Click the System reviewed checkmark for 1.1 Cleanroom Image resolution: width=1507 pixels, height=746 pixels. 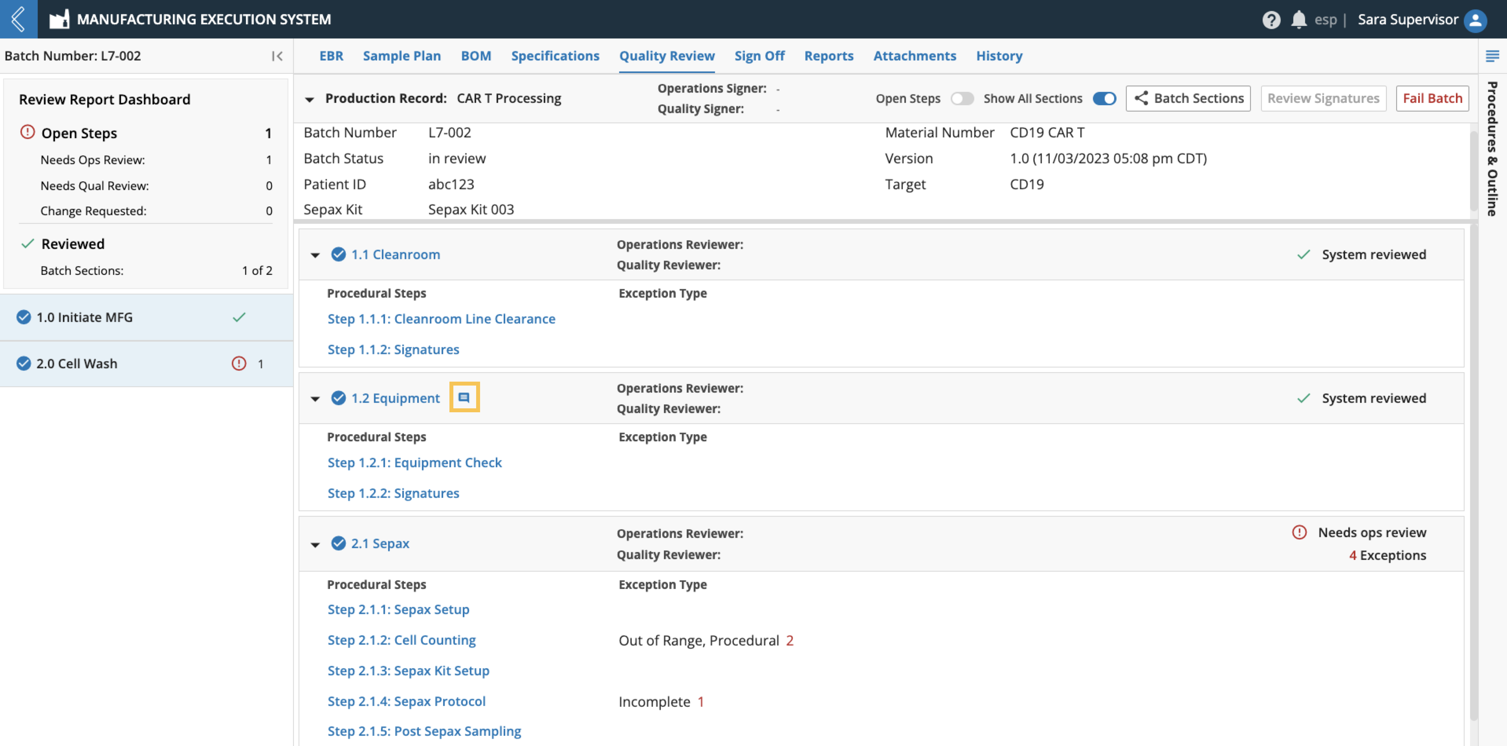tap(1303, 255)
